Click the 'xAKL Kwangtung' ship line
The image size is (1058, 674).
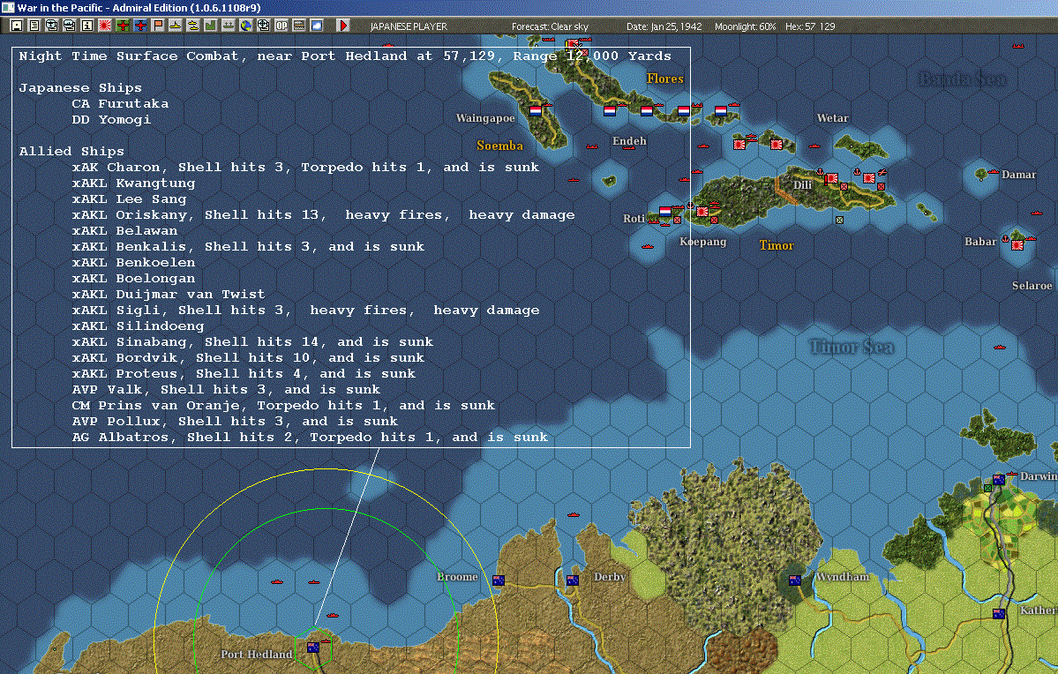(133, 183)
